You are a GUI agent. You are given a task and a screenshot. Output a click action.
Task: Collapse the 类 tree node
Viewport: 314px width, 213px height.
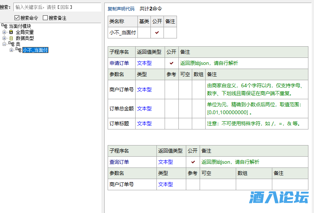[4, 44]
